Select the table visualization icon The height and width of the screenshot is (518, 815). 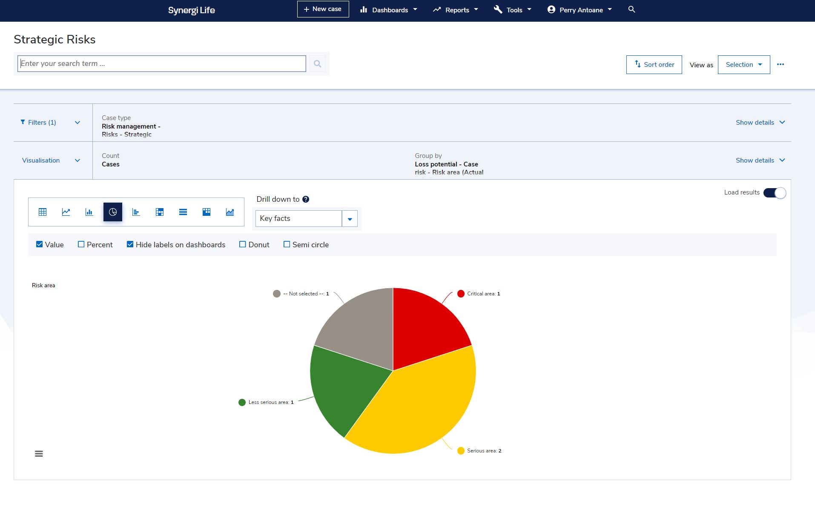[x=43, y=212]
